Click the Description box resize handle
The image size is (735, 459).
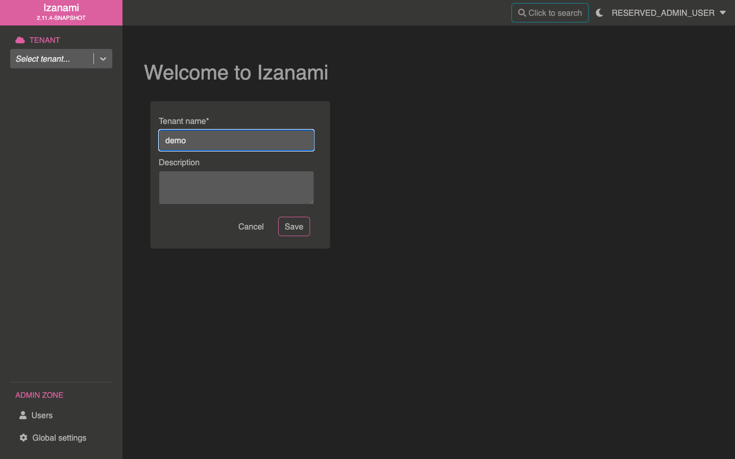coord(311,201)
